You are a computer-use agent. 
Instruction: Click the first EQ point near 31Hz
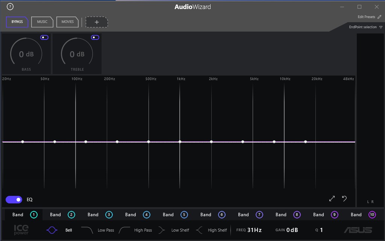[x=23, y=142]
